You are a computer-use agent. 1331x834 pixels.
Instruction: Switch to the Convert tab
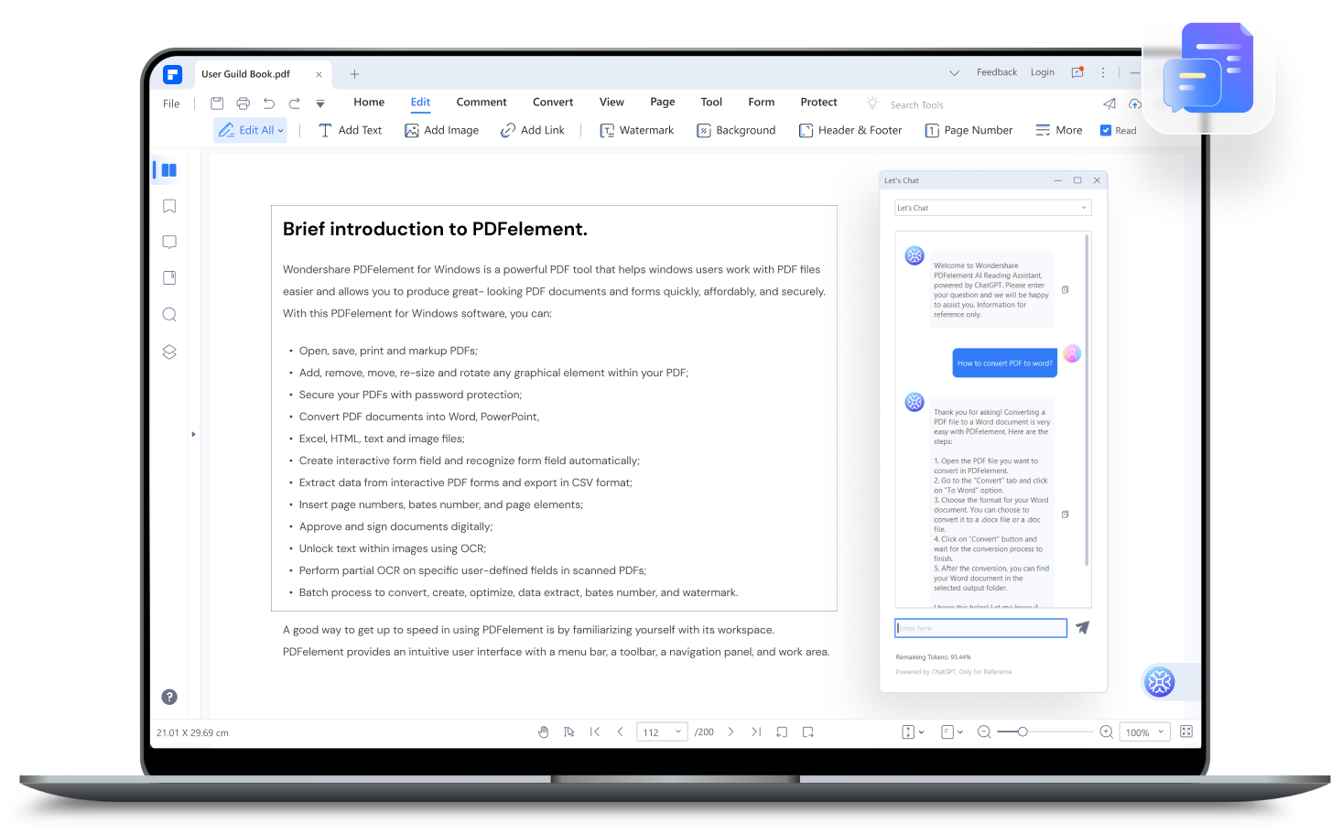(553, 103)
